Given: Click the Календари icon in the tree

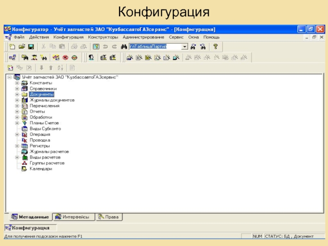Looking at the screenshot, I should coord(24,169).
